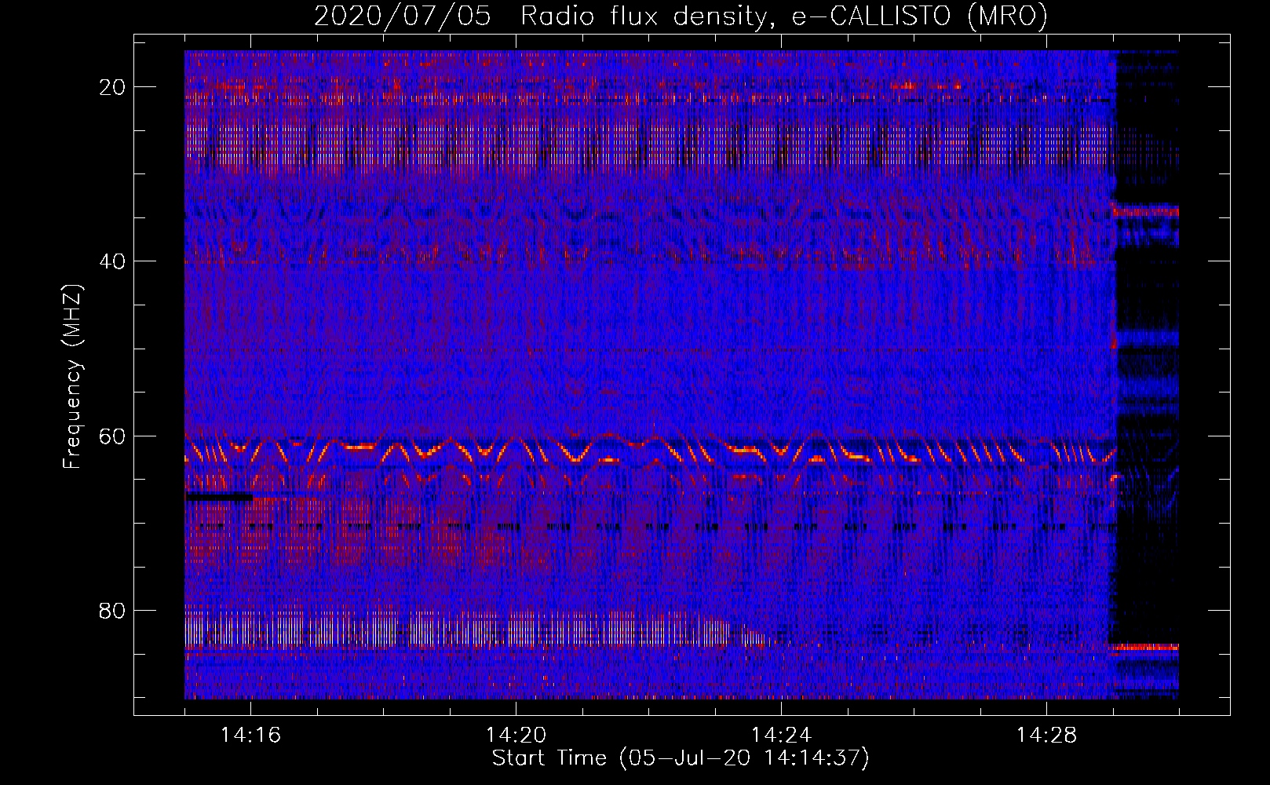Click the '14:28' time tick label

click(1046, 735)
